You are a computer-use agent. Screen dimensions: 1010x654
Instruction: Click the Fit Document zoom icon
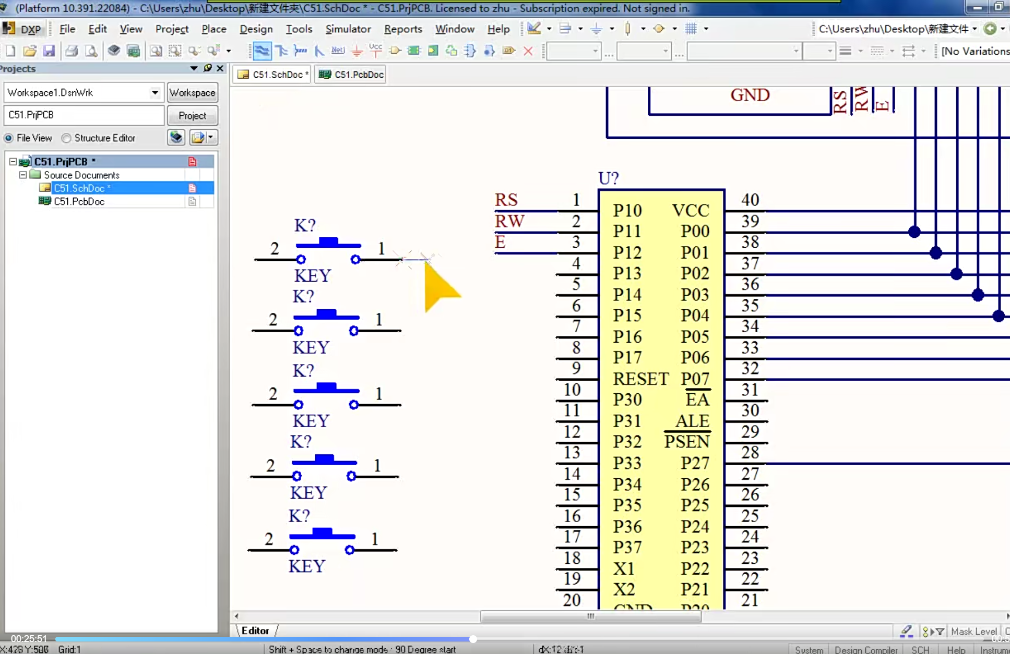tap(156, 51)
